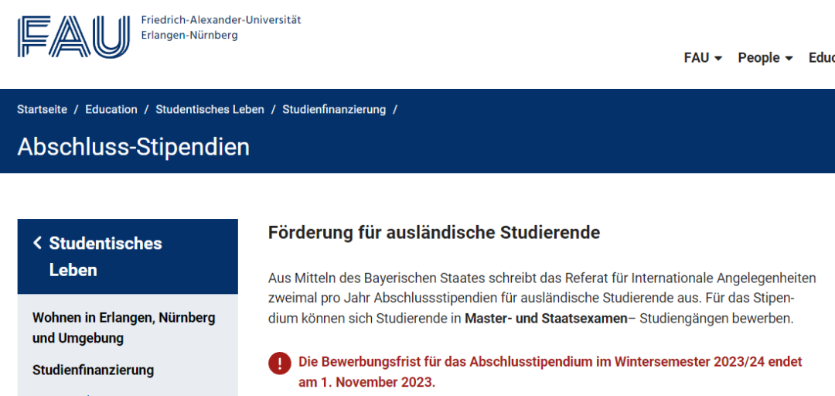
Task: Click the bold Master- und Staatsexamen text
Action: (x=546, y=319)
